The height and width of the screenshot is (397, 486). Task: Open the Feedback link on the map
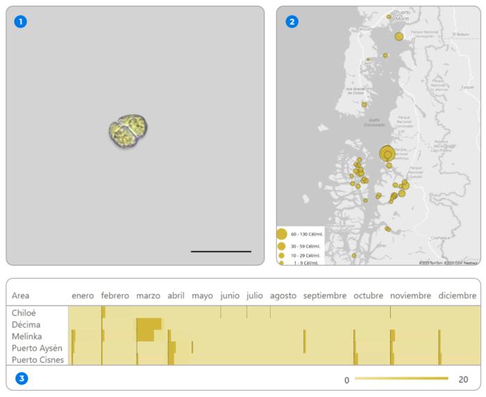pyautogui.click(x=470, y=263)
